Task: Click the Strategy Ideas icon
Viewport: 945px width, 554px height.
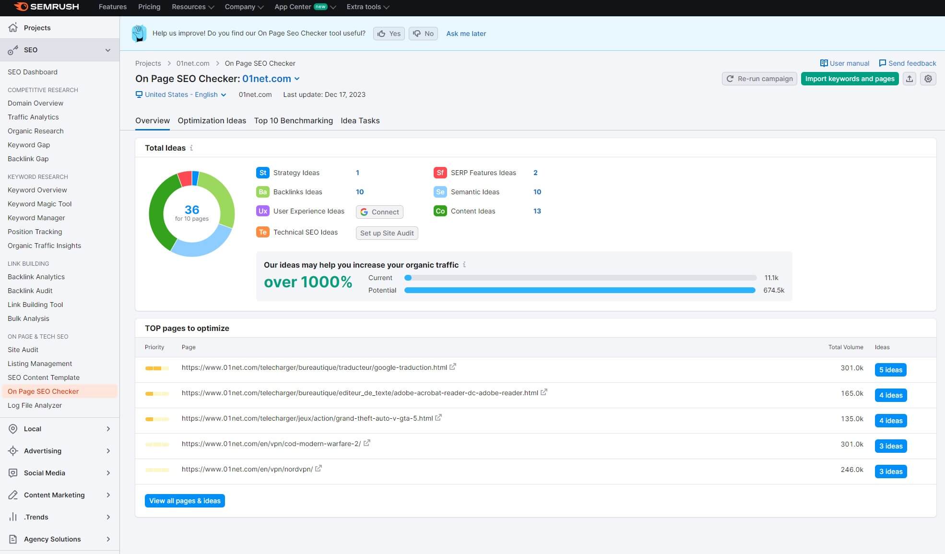Action: [x=261, y=173]
